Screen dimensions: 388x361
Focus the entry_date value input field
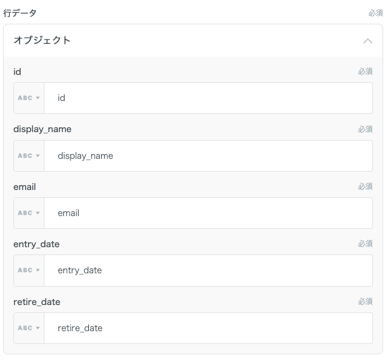point(208,270)
